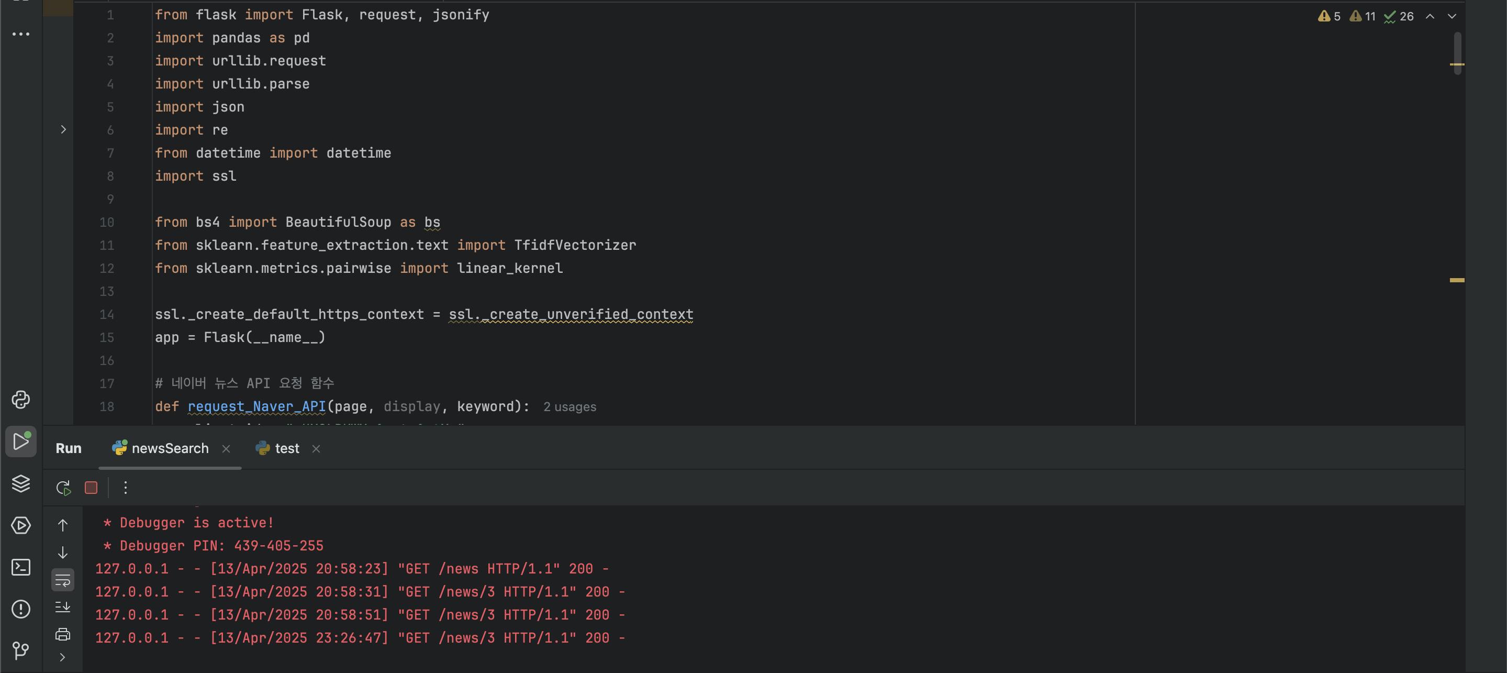Open the Python Console tool window
This screenshot has height=673, width=1507.
coord(21,400)
